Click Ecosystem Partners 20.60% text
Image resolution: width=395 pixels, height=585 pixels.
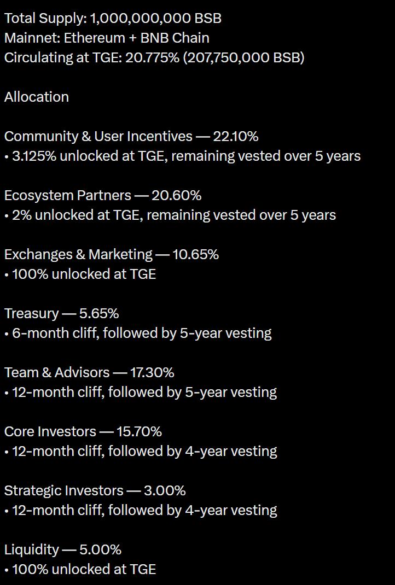tap(103, 195)
